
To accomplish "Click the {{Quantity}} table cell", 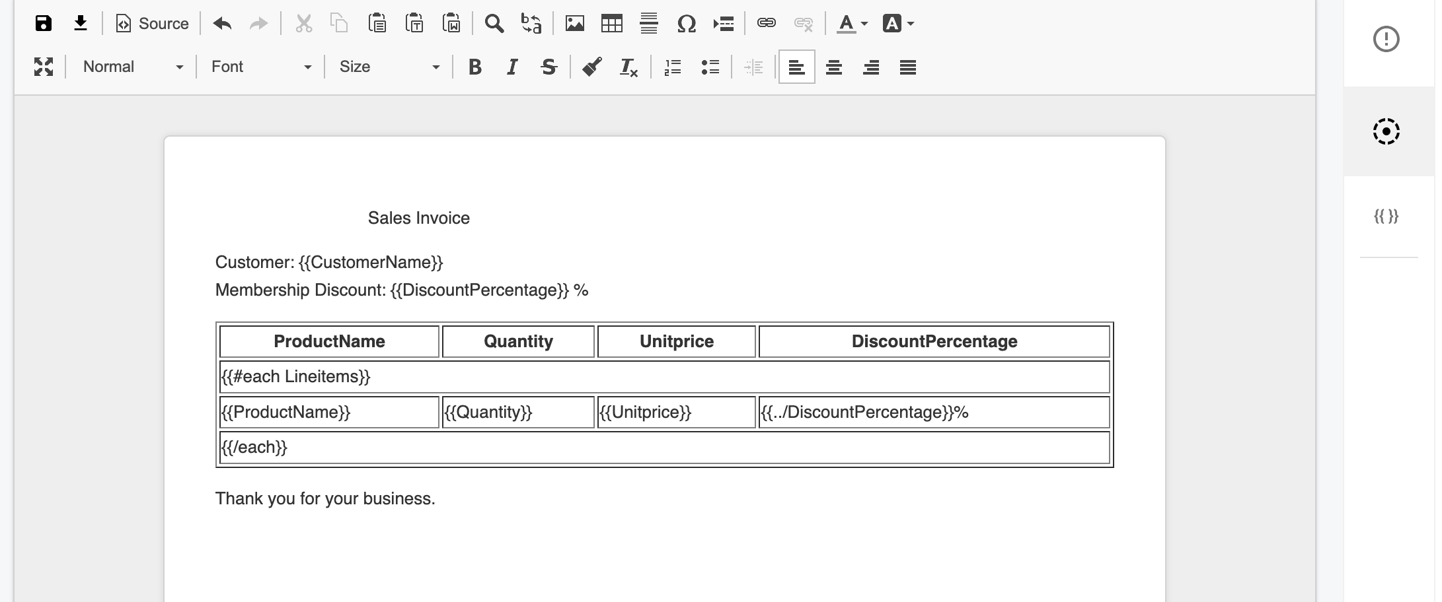I will (x=517, y=413).
